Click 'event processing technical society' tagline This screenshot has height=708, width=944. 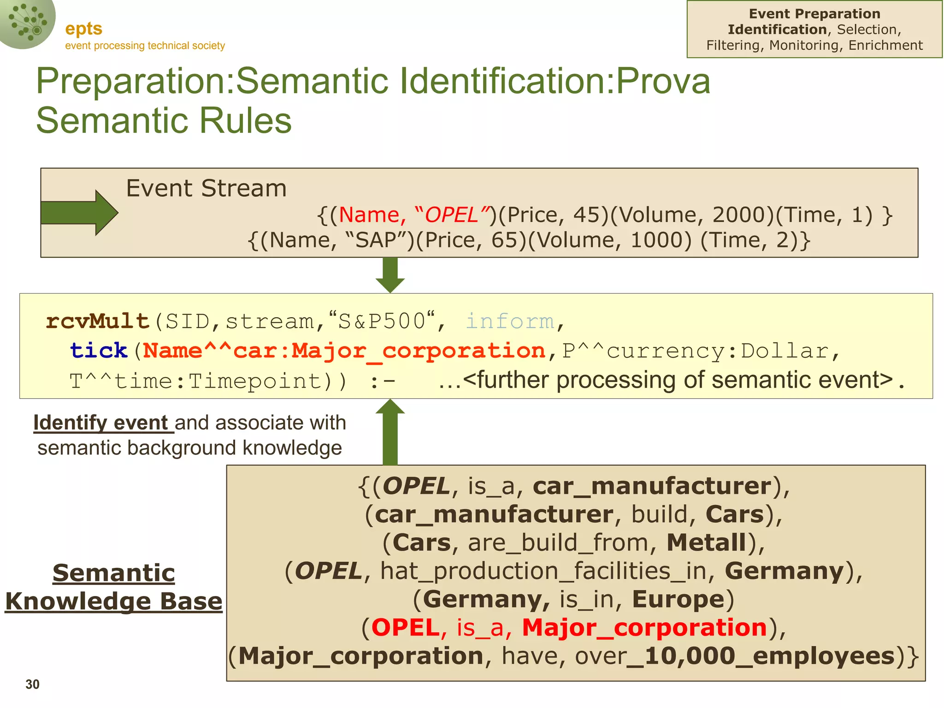[145, 46]
